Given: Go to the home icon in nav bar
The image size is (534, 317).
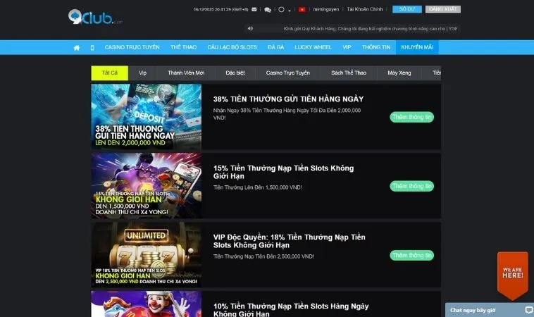Looking at the screenshot, I should tap(77, 48).
